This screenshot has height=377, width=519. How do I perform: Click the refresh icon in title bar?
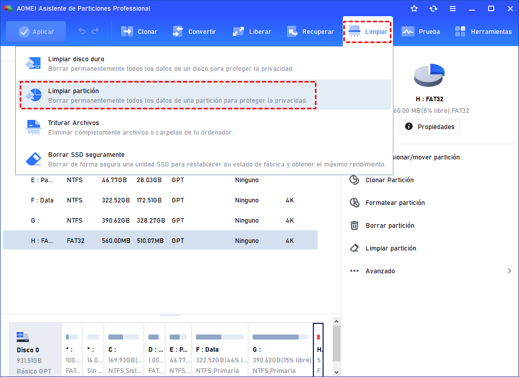(433, 9)
